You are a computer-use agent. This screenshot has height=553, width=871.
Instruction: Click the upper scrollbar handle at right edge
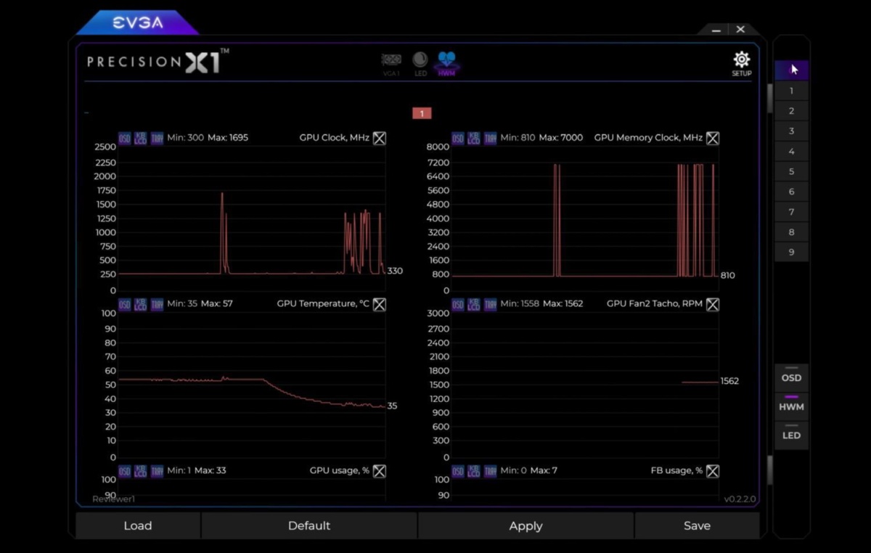pos(769,98)
